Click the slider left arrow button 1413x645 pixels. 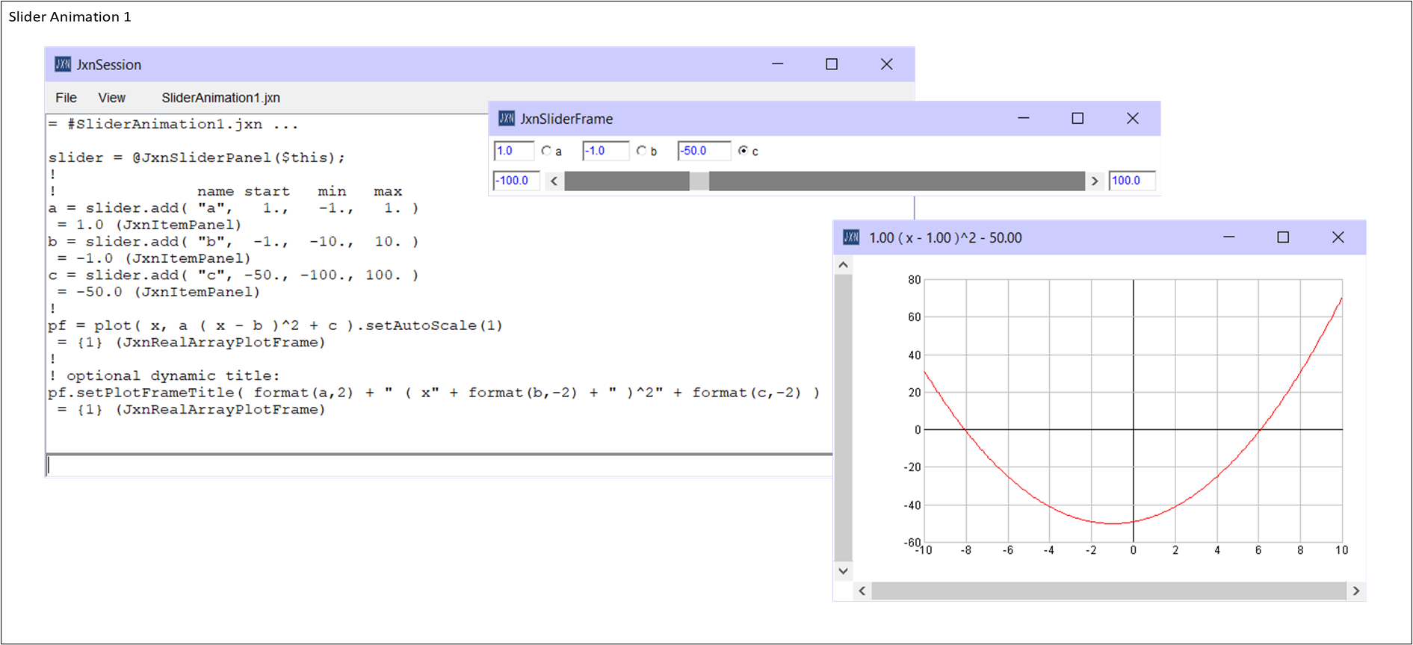(x=554, y=181)
